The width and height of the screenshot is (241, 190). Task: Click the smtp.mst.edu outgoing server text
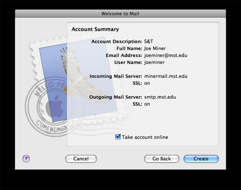pos(160,97)
